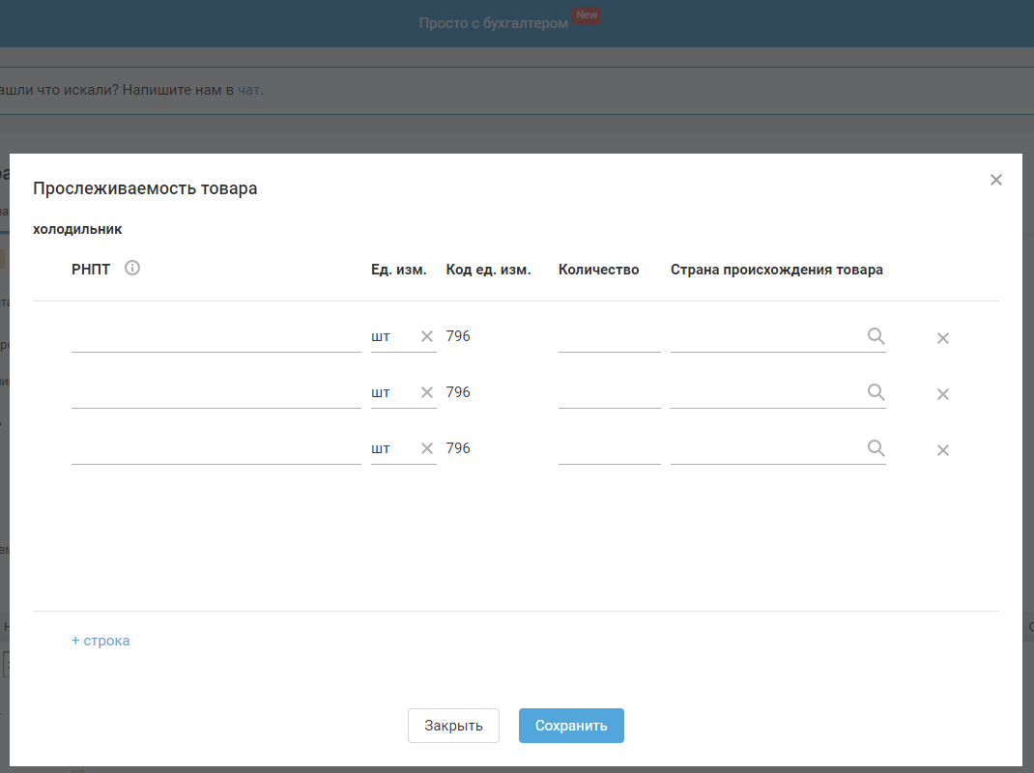Click the 'Страна происхождения товара' column header
The height and width of the screenshot is (773, 1034).
click(777, 270)
